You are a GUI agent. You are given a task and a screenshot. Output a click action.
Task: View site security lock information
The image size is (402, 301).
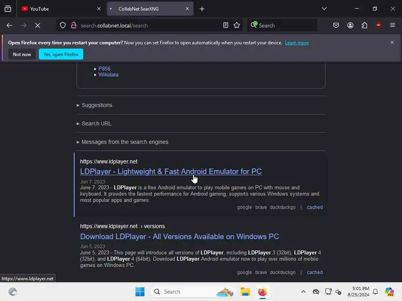(74, 25)
